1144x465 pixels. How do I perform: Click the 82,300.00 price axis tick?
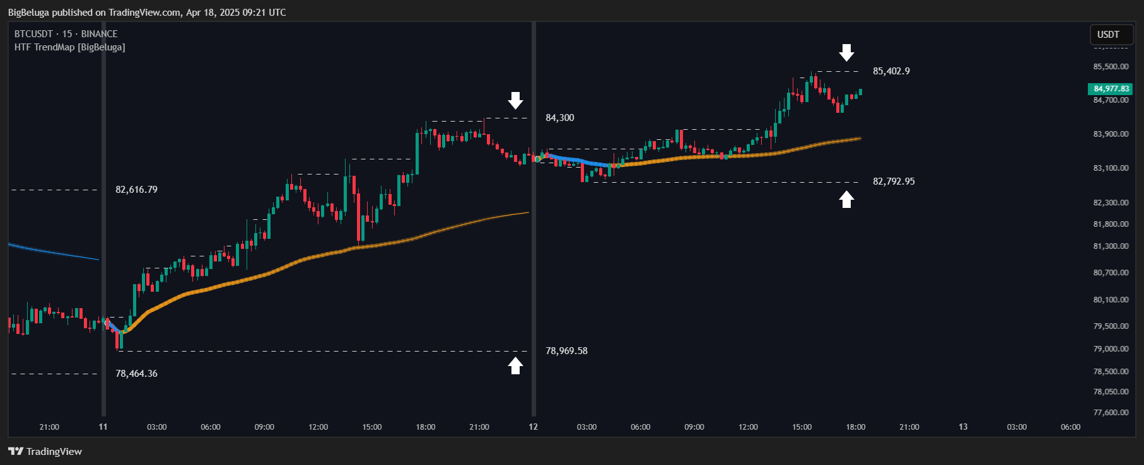[x=1111, y=203]
